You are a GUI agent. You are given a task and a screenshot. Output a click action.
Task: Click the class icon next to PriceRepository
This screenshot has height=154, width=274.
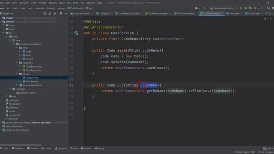24,70
